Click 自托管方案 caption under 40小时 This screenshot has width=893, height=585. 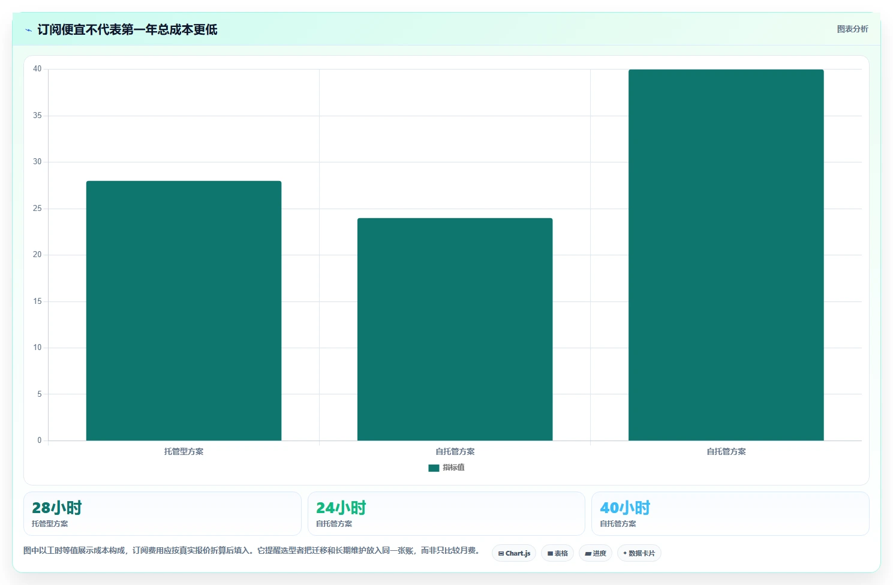tap(618, 524)
